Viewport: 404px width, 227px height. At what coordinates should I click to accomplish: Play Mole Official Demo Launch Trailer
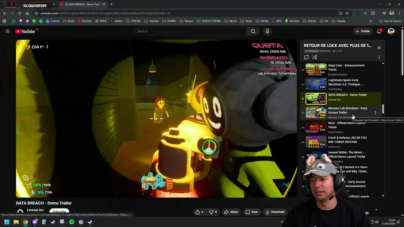click(x=316, y=127)
